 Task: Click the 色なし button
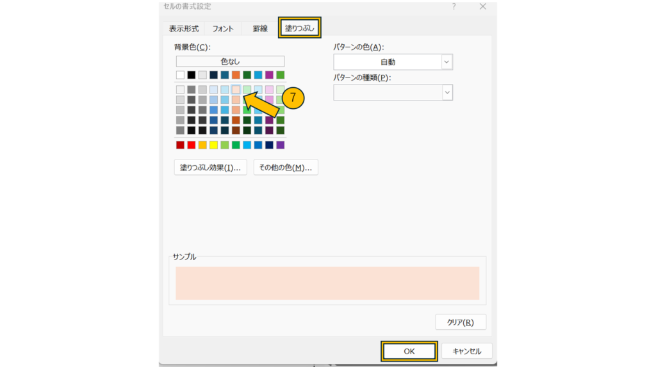tap(230, 61)
